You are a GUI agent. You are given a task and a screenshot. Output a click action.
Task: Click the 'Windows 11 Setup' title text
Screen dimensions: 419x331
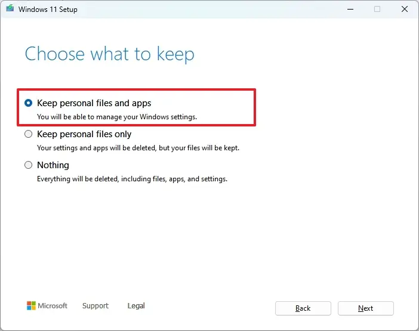[48, 10]
